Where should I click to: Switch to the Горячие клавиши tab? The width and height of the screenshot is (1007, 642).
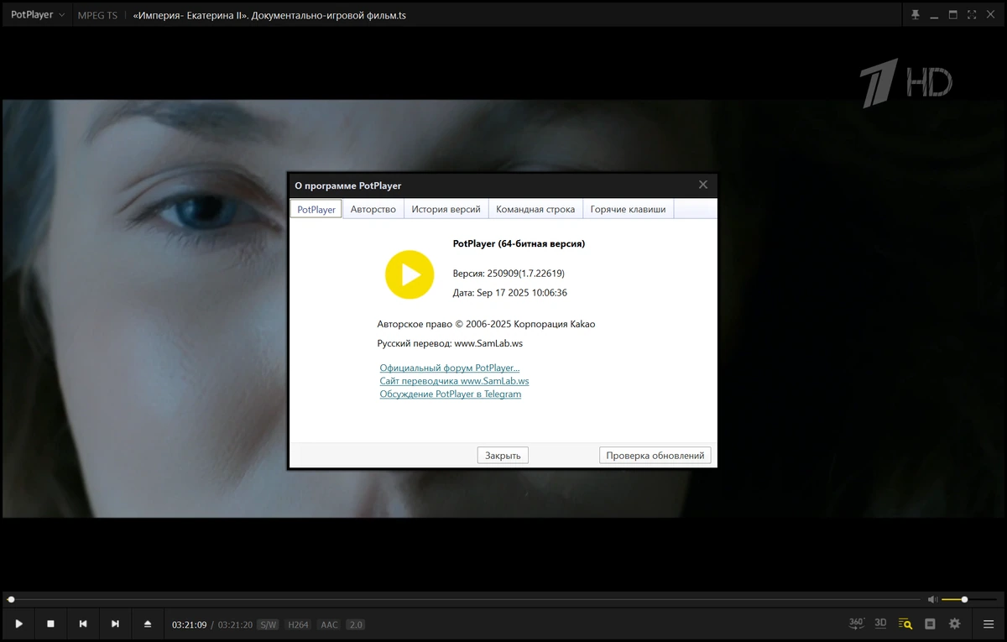[628, 209]
